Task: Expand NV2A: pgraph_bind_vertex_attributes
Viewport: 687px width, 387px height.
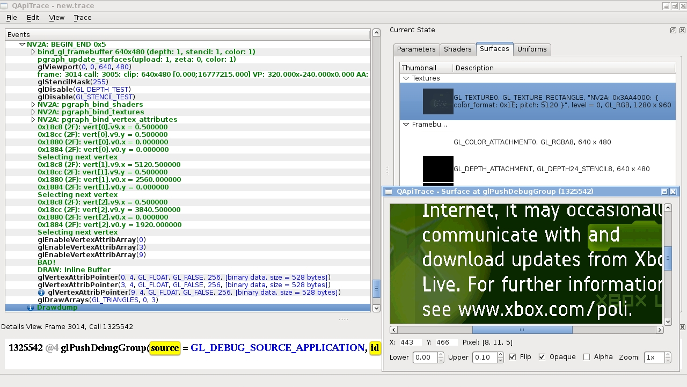Action: (33, 120)
